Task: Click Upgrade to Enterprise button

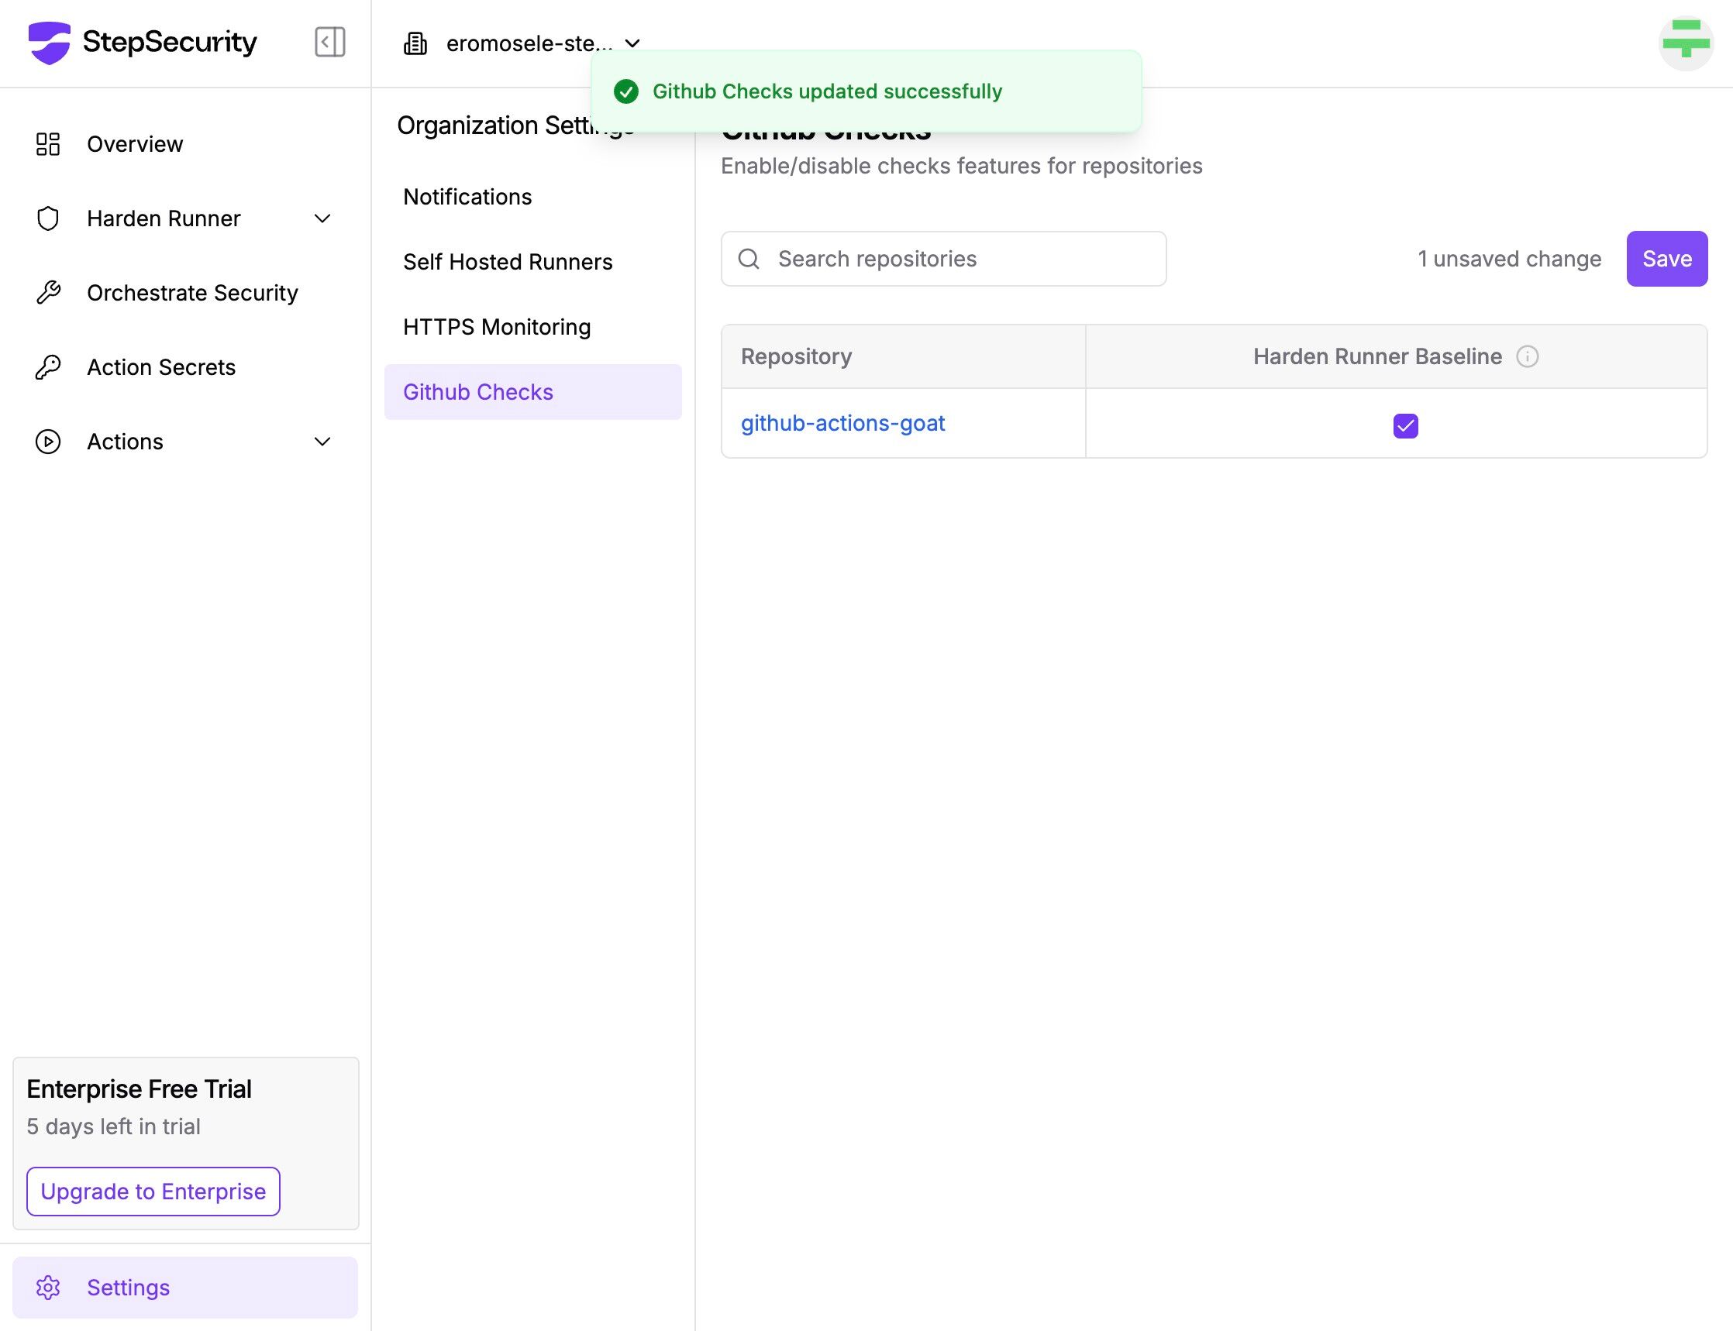Action: tap(153, 1192)
